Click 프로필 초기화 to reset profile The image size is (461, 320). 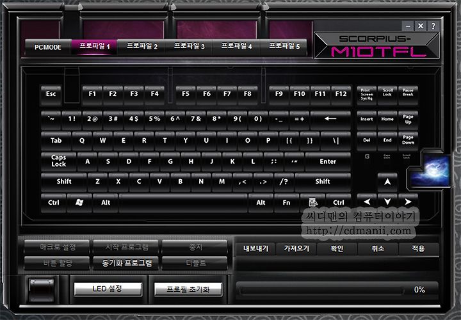(188, 289)
